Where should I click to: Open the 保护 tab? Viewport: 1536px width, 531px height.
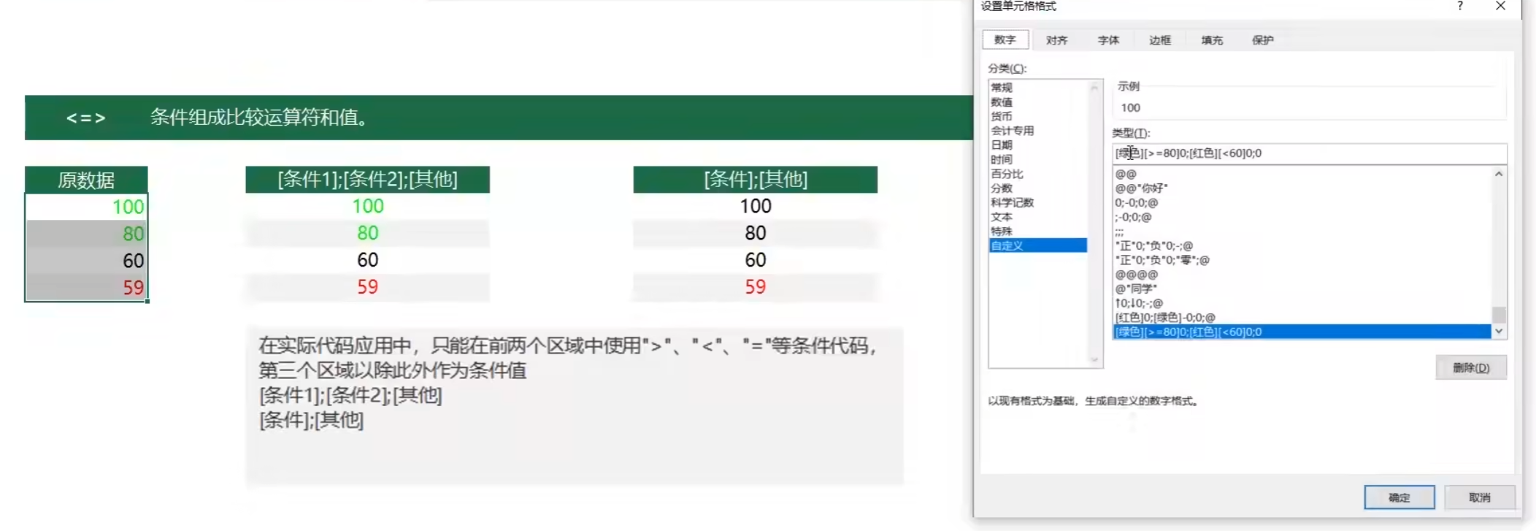[1262, 40]
